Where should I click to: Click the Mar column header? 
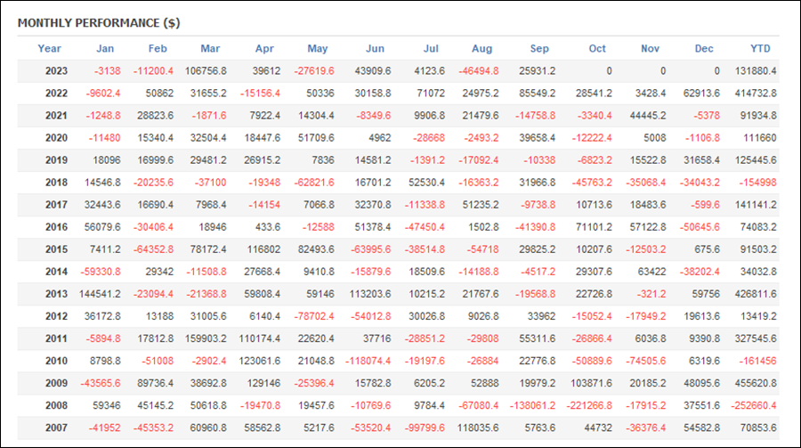tap(210, 49)
